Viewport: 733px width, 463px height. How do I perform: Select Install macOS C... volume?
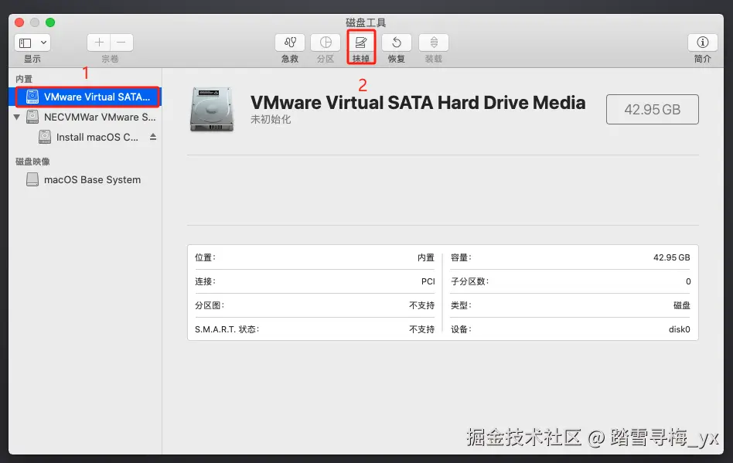point(85,137)
